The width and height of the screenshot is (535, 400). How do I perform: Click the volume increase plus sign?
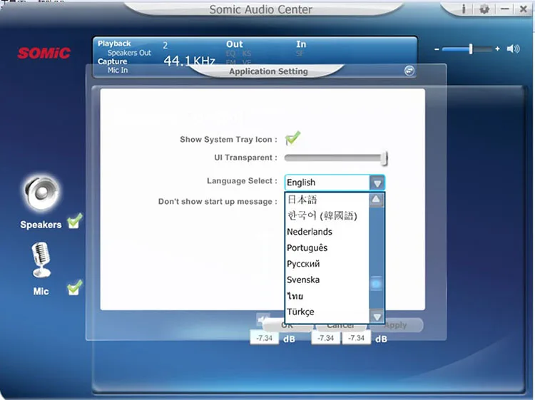(x=497, y=48)
